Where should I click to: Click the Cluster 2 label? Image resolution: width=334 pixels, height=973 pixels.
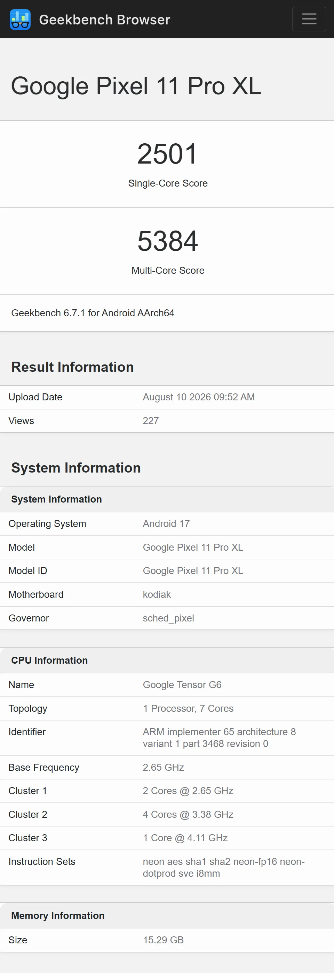click(28, 815)
